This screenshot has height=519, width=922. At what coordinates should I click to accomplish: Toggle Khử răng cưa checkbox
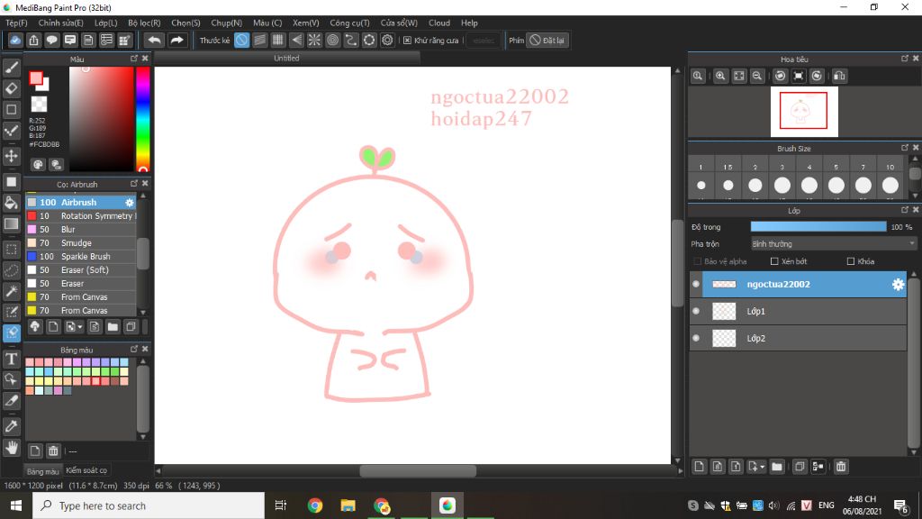pyautogui.click(x=408, y=40)
